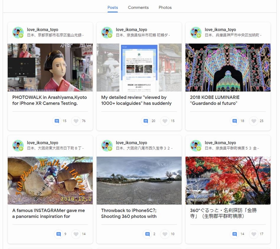Like the 360°ぐるっと 金勝寺 post
The height and width of the screenshot is (249, 280).
[254, 234]
